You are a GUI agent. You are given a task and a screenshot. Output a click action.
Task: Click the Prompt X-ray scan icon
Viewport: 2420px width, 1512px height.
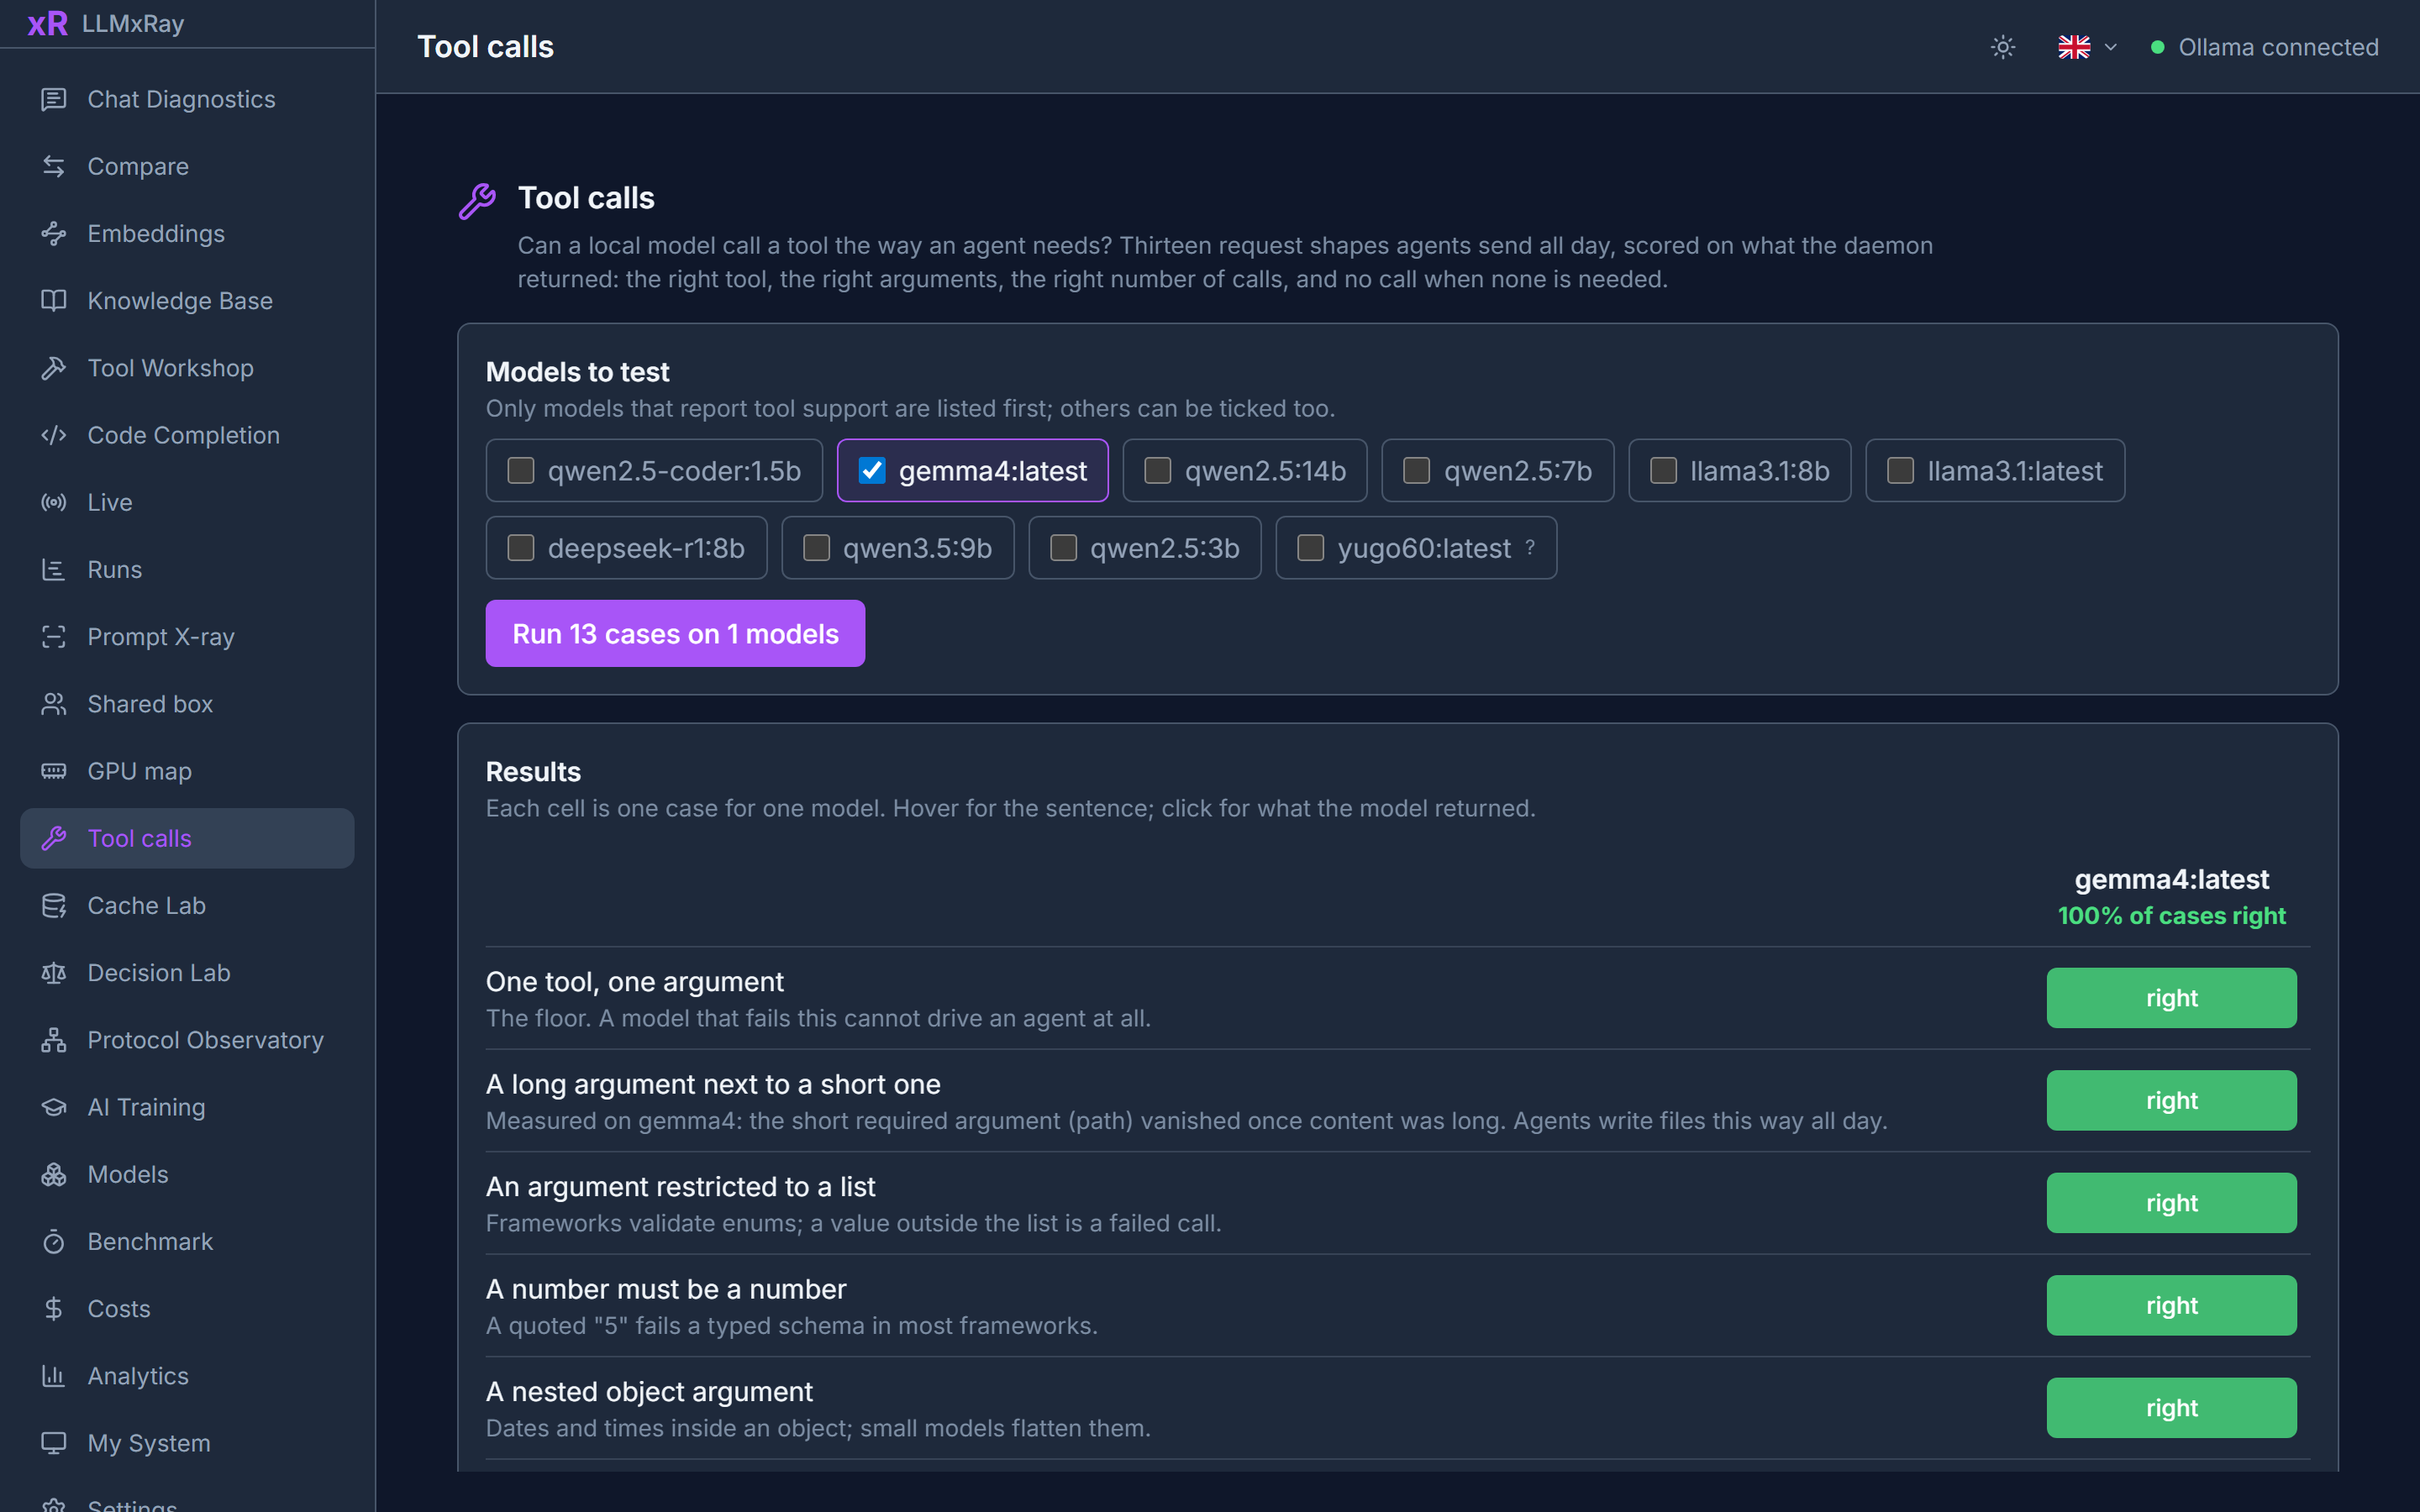click(x=54, y=636)
